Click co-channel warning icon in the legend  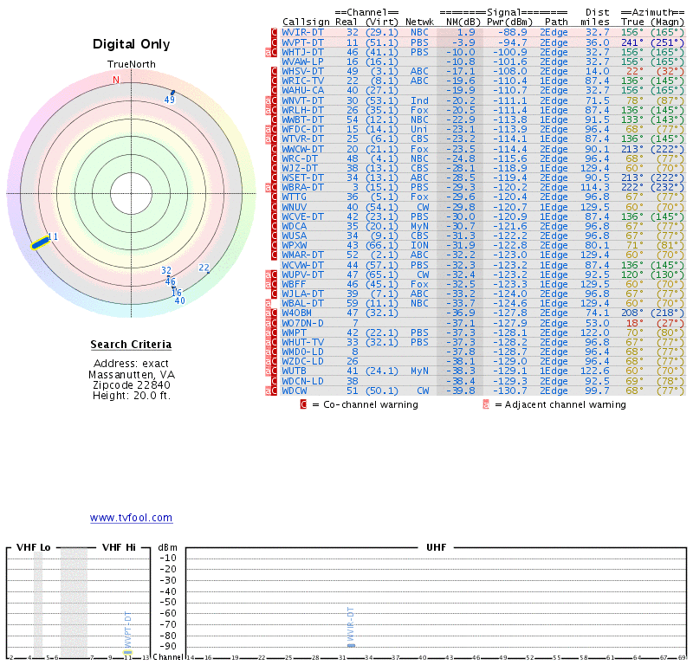(303, 404)
